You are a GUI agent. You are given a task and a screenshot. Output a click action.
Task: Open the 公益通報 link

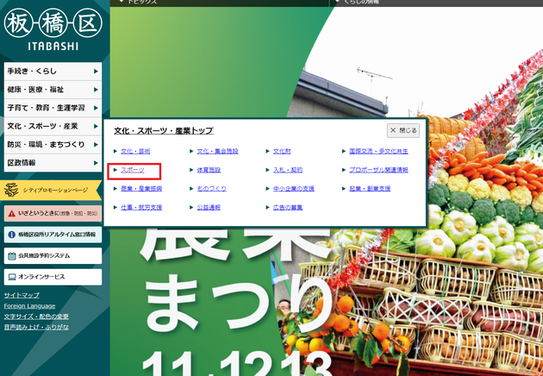(x=209, y=207)
